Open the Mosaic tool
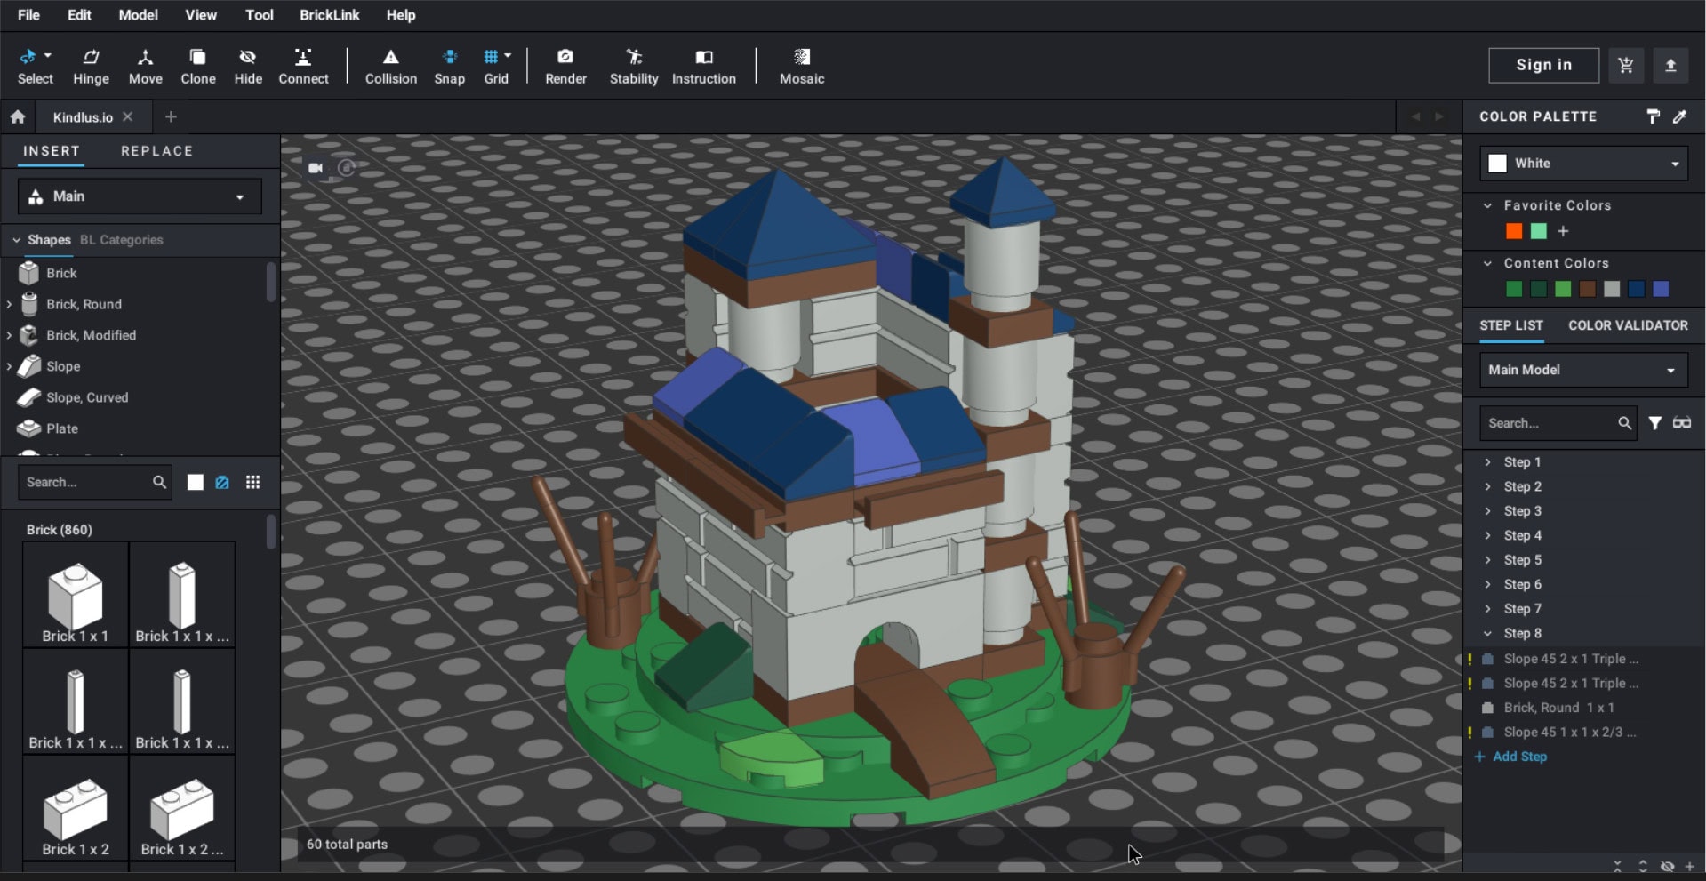Image resolution: width=1706 pixels, height=881 pixels. (x=801, y=66)
